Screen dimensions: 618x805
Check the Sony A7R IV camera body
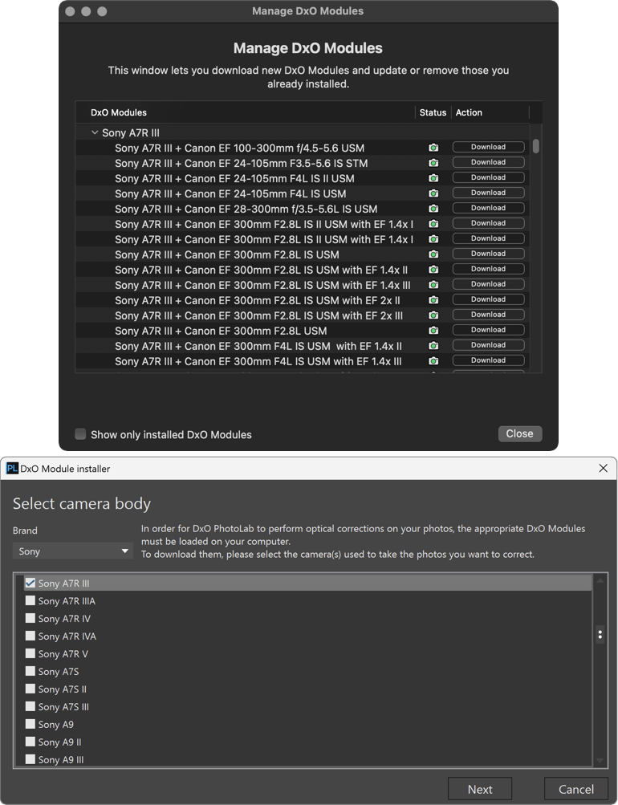(30, 618)
